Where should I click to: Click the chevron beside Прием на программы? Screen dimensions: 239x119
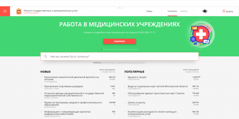click(41, 103)
